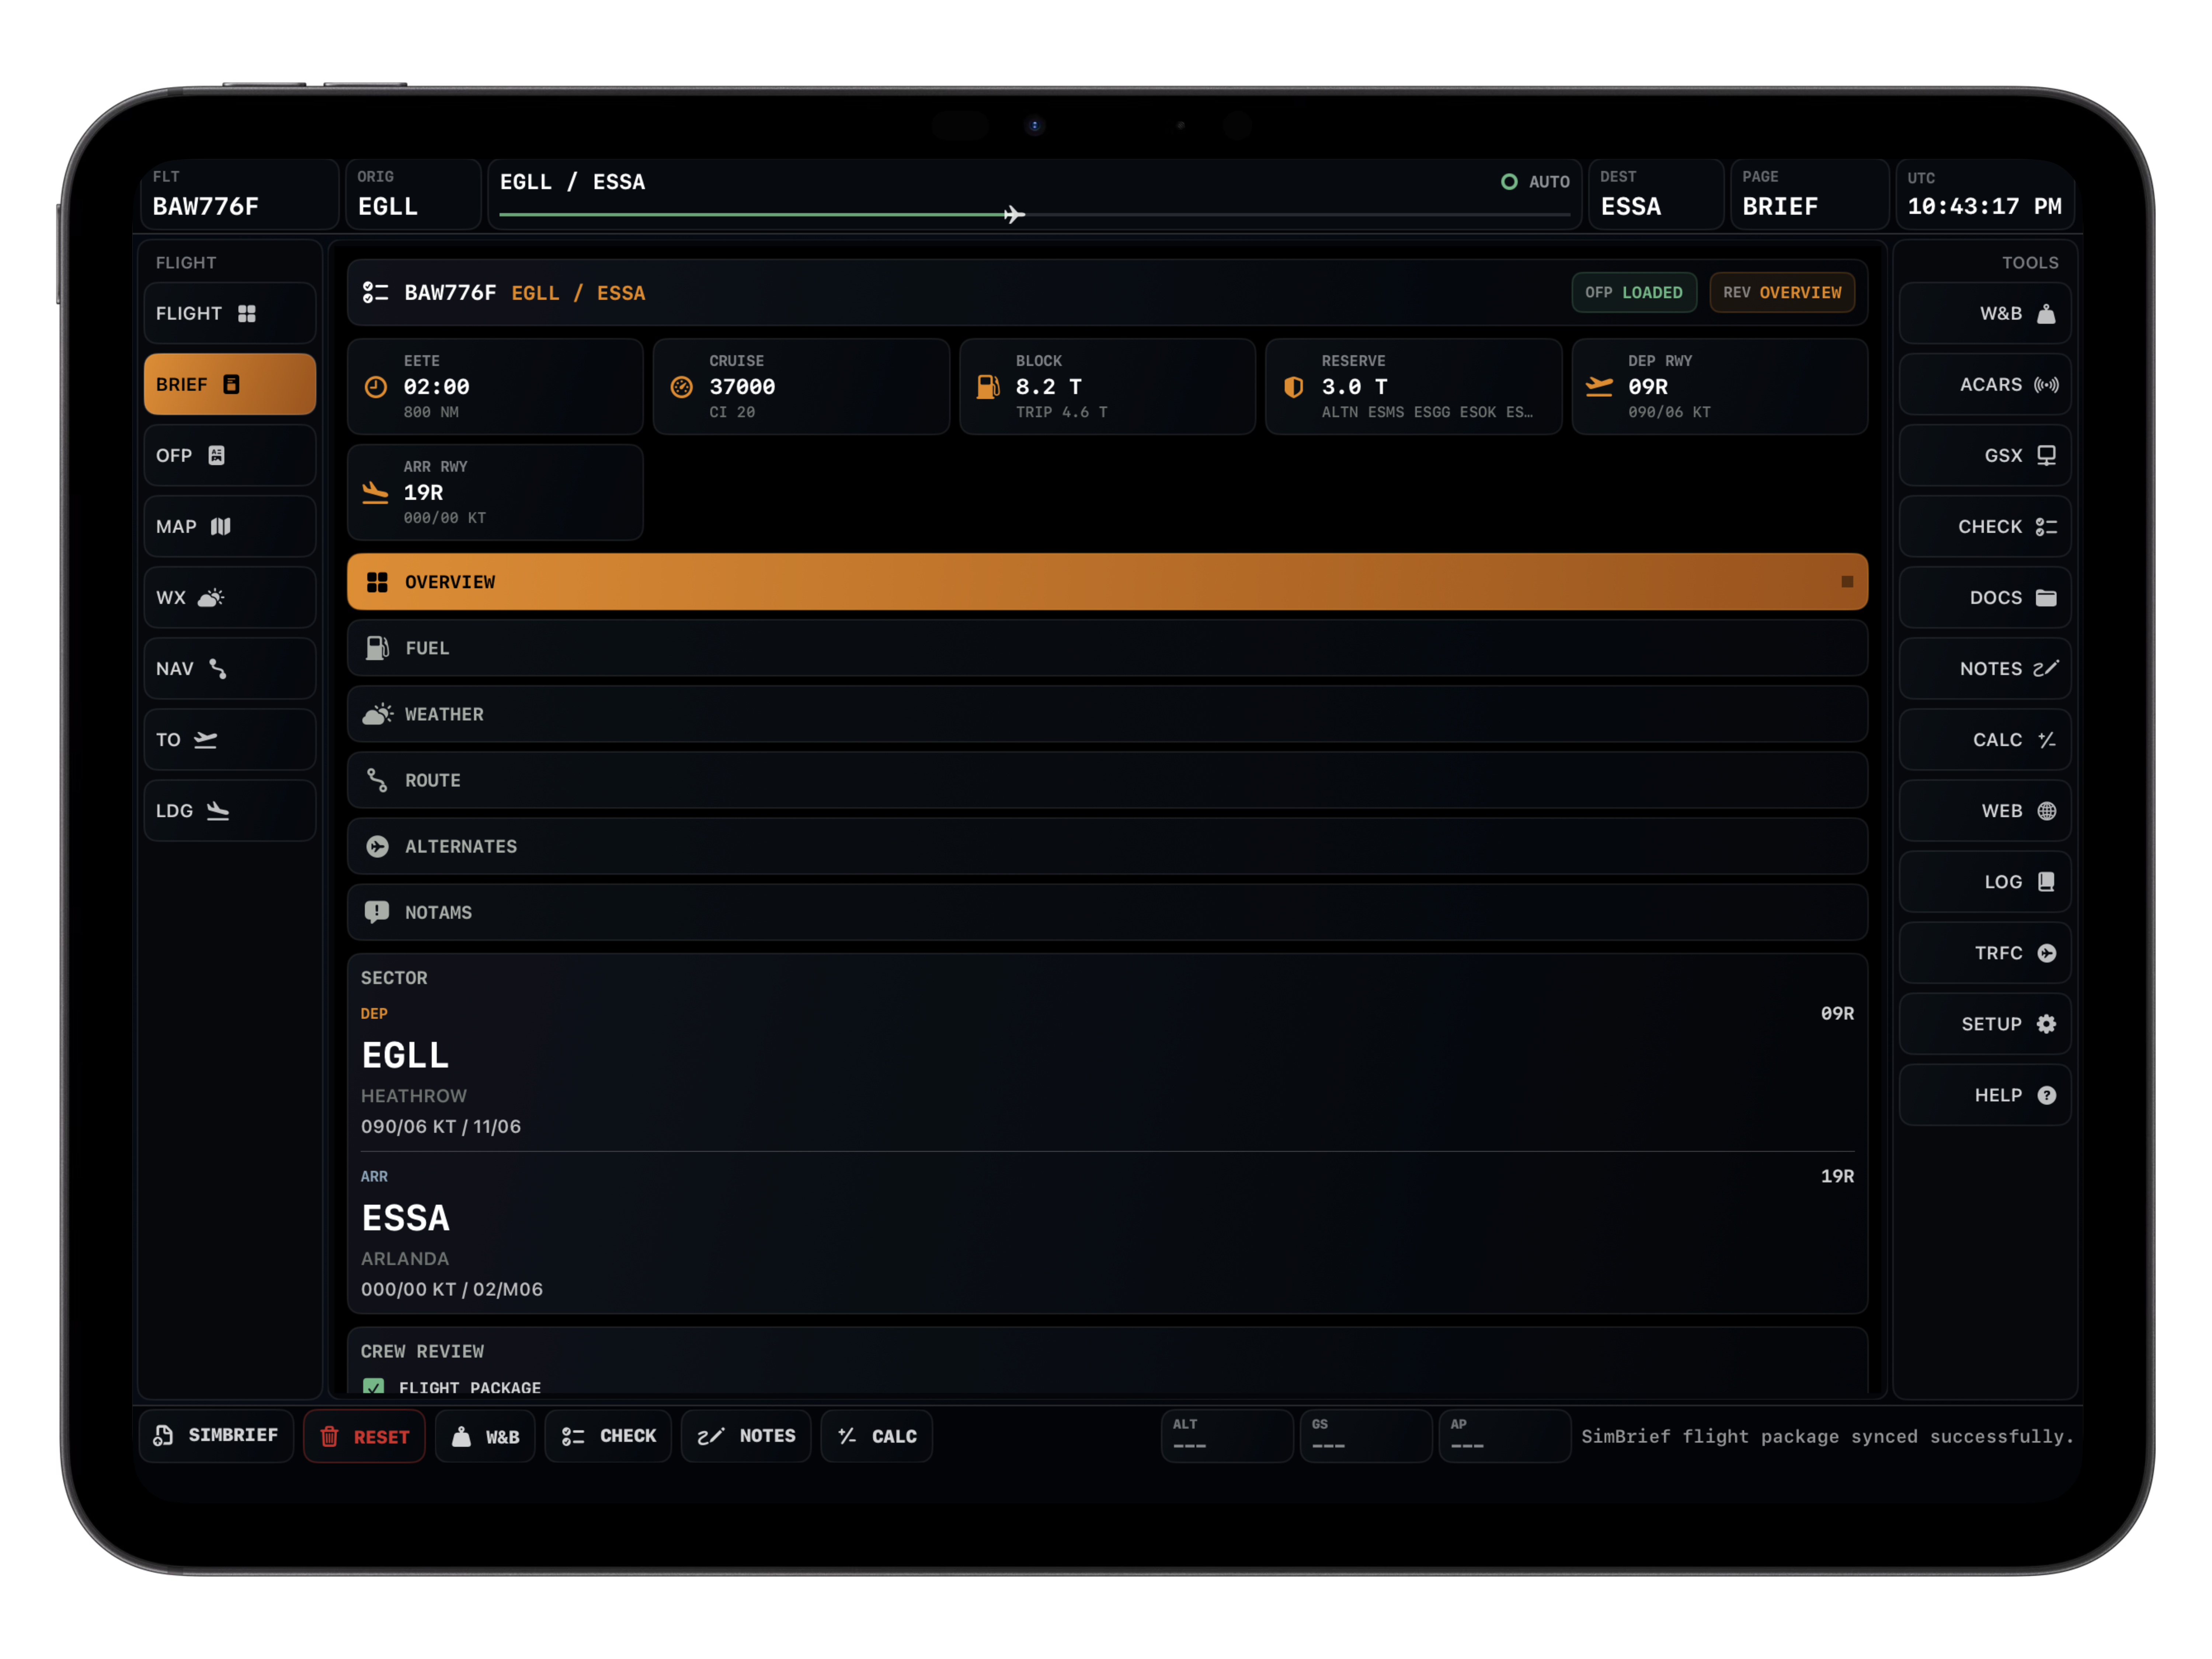The width and height of the screenshot is (2212, 1659).
Task: Expand the ROUTE section
Action: point(1107,780)
